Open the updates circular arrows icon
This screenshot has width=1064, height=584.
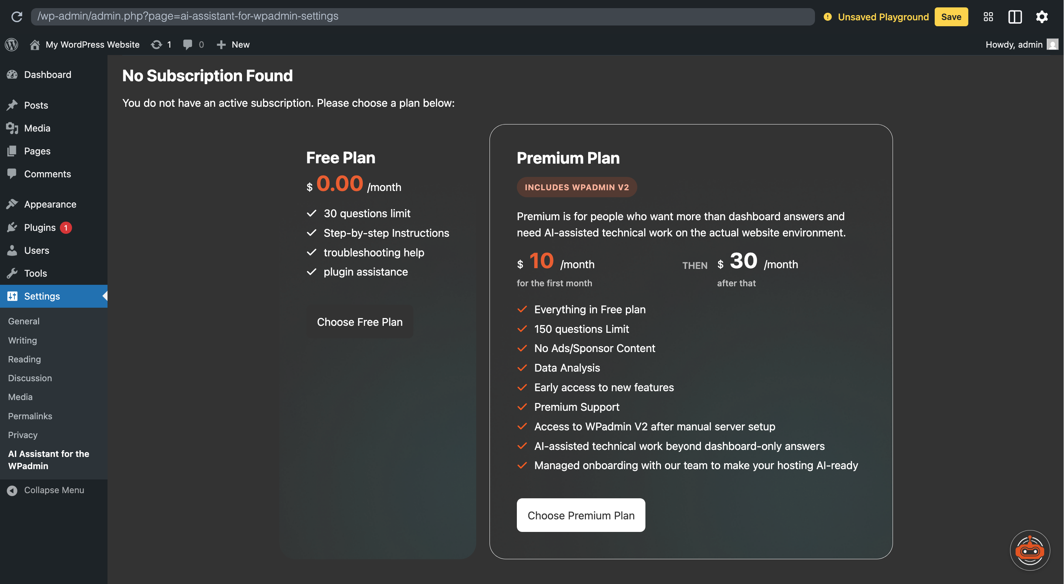156,44
